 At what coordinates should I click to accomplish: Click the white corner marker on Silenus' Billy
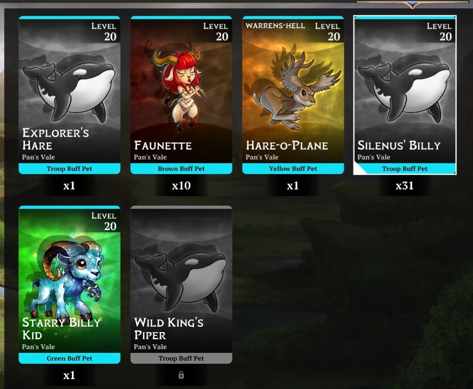point(360,169)
